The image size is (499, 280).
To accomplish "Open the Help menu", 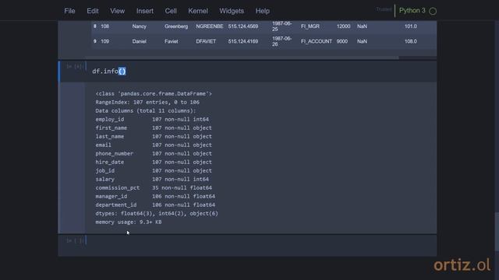I will 263,11.
